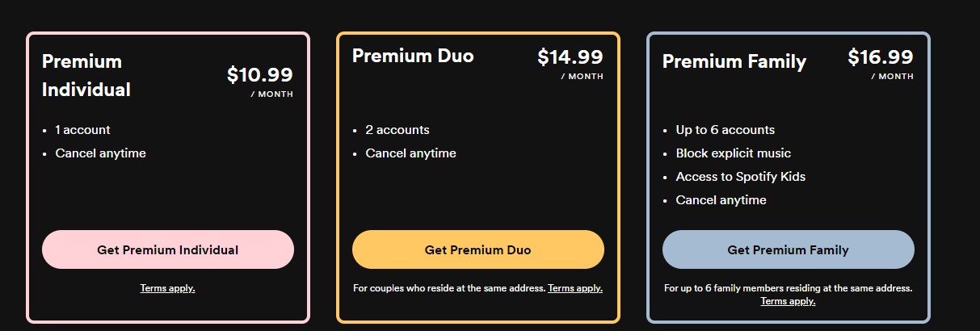This screenshot has width=980, height=331.
Task: Open Terms apply link under Premium Individual
Action: tap(167, 288)
